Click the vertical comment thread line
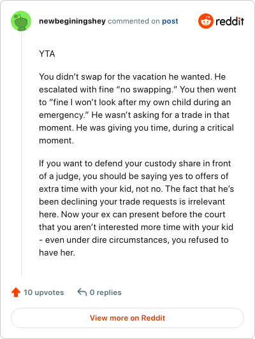Screen dimensions: 255x339 coord(21,154)
